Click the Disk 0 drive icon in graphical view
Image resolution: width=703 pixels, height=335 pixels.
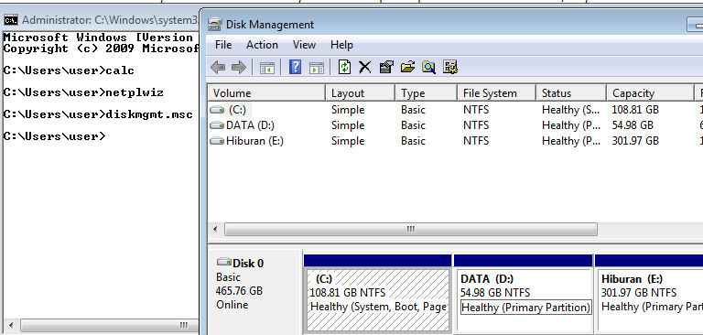(223, 263)
